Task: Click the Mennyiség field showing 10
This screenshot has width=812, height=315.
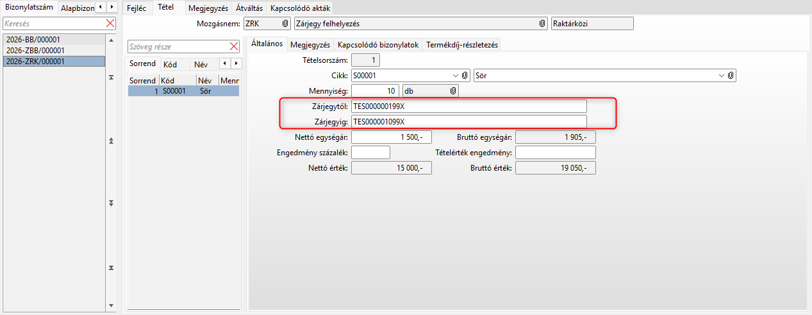Action: pos(375,91)
